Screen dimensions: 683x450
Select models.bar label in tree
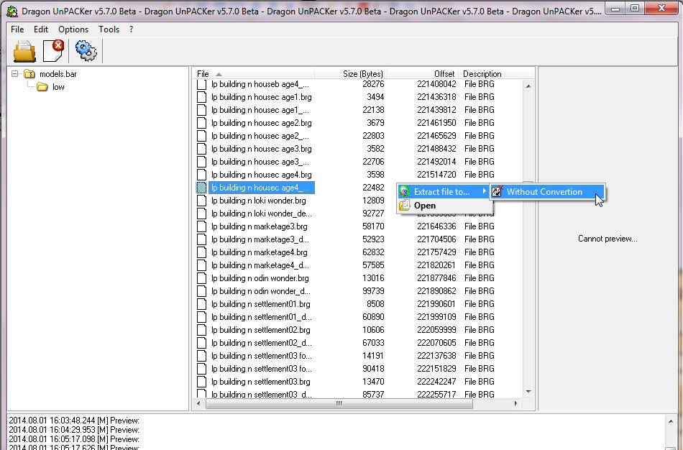click(x=58, y=74)
